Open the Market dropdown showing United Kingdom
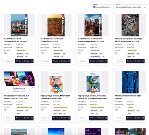 click(102, 7)
